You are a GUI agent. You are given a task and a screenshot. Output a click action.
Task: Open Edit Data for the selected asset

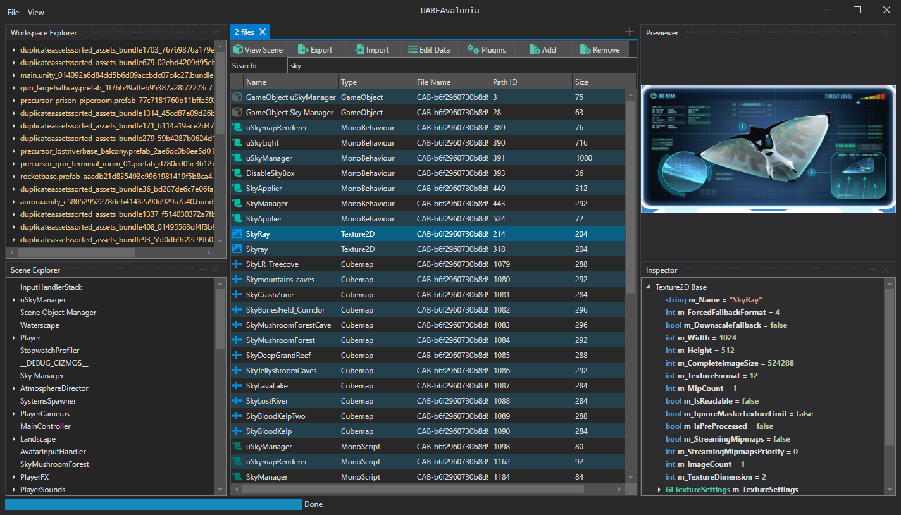click(x=429, y=49)
